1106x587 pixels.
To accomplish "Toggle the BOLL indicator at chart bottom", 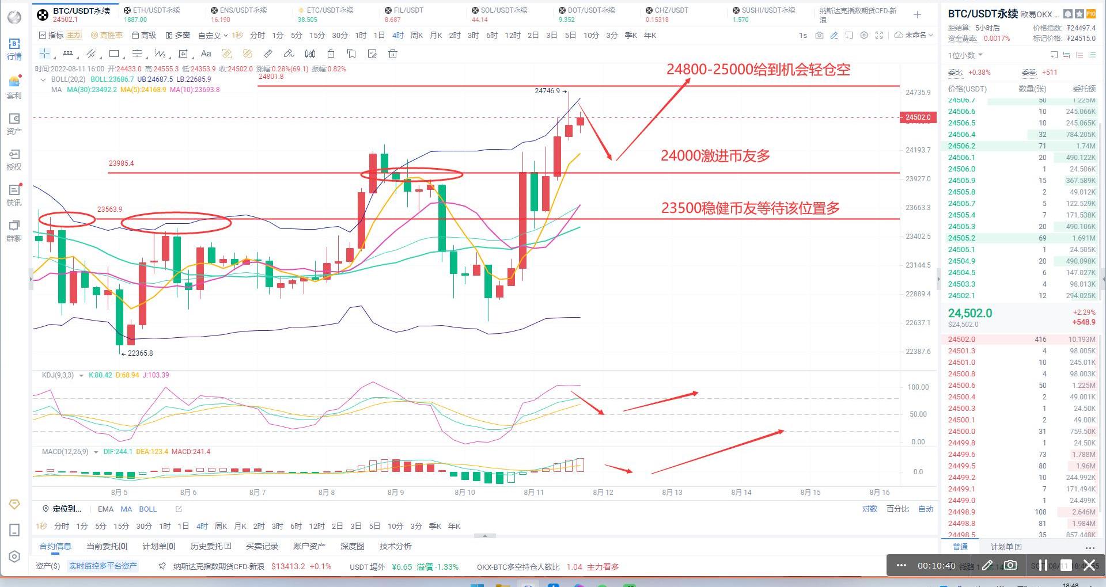I will (x=147, y=509).
